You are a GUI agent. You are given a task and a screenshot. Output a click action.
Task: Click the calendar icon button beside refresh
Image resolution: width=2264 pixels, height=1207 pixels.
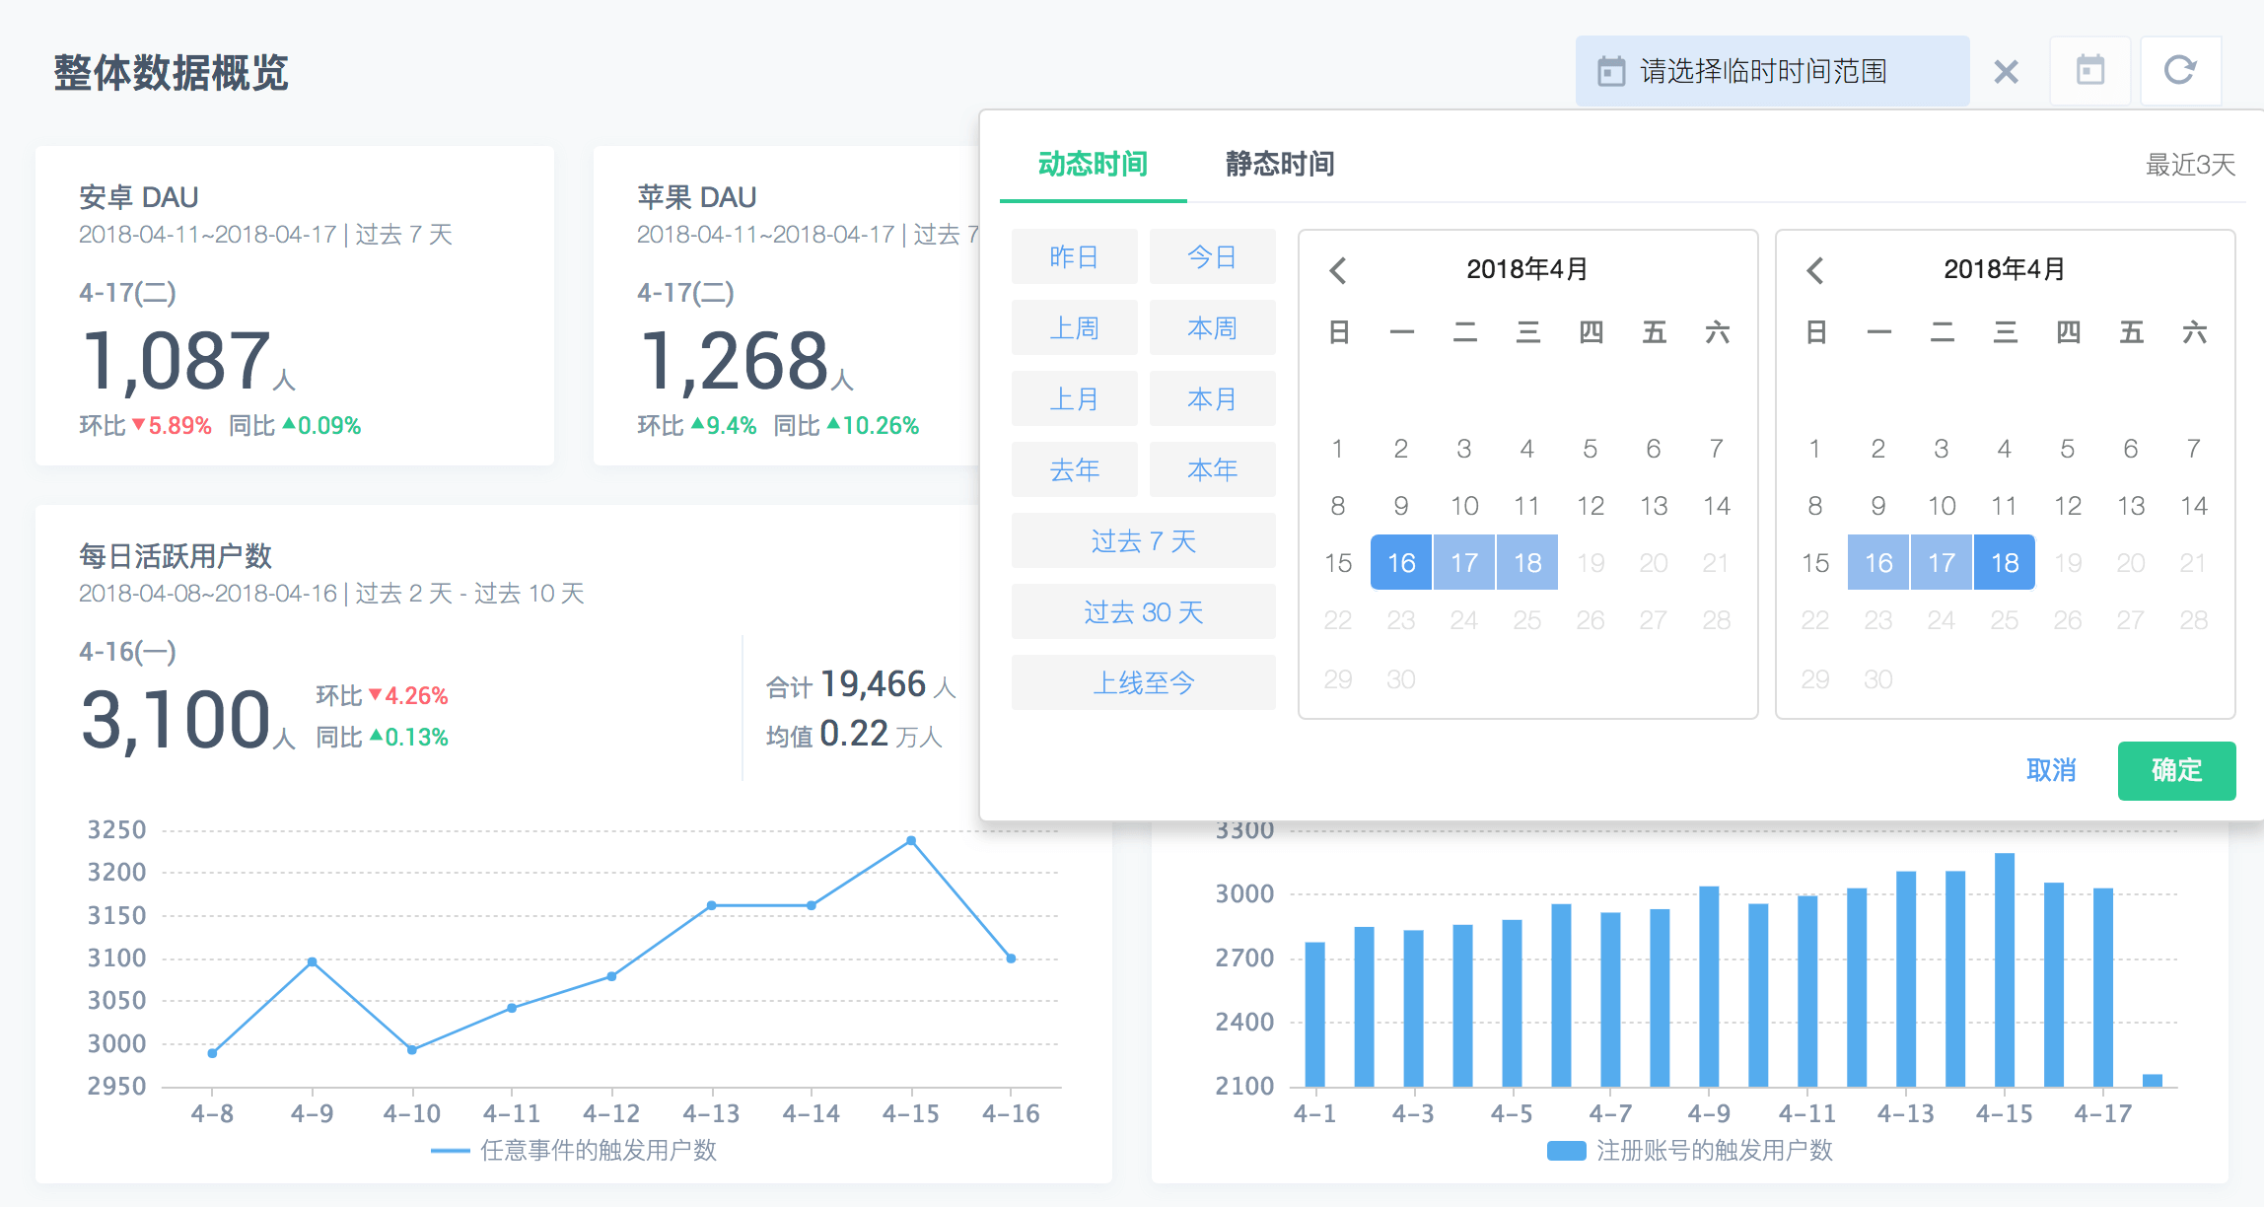[x=2090, y=71]
